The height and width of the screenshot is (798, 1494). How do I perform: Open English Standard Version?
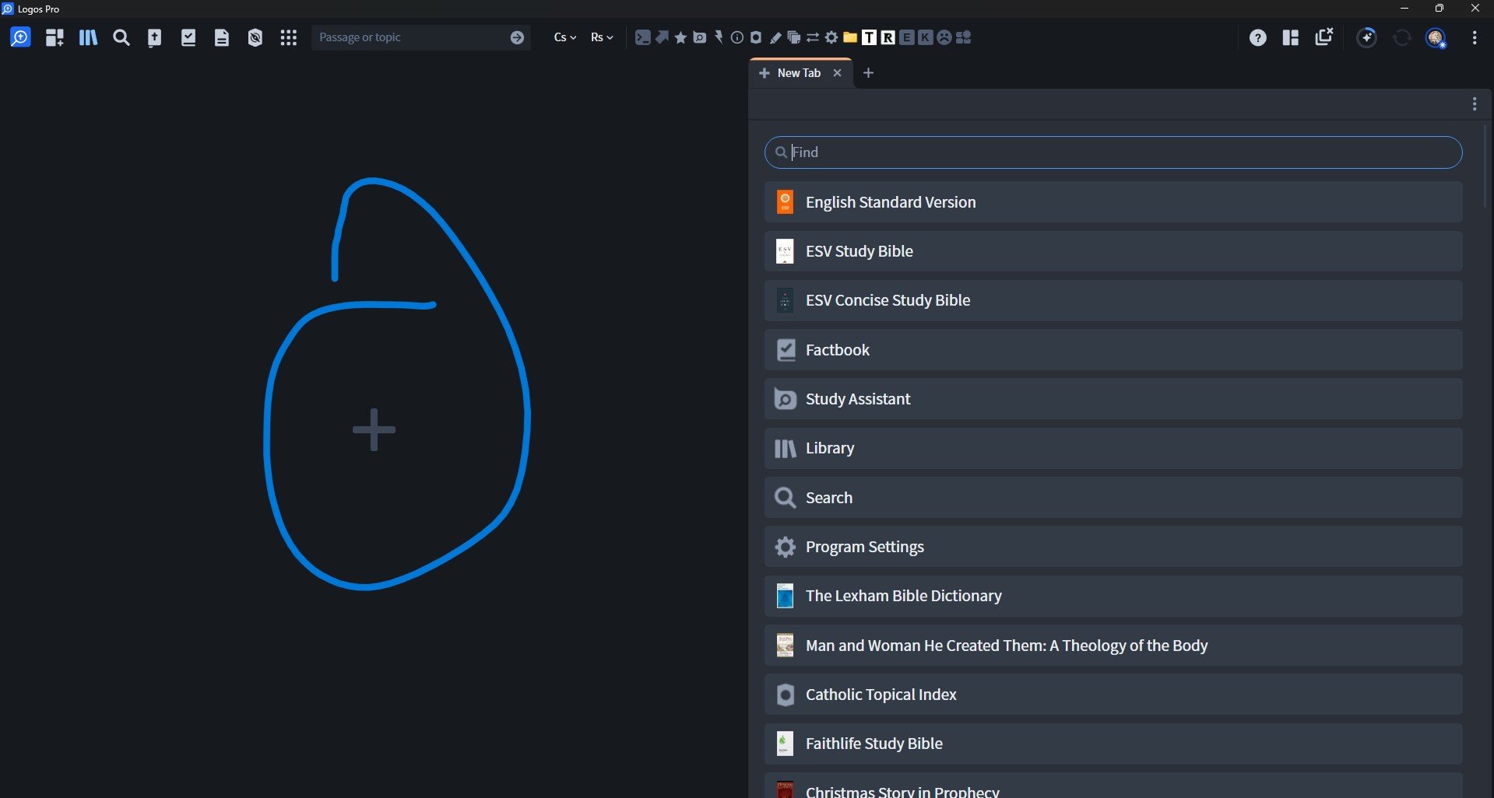click(x=1113, y=202)
